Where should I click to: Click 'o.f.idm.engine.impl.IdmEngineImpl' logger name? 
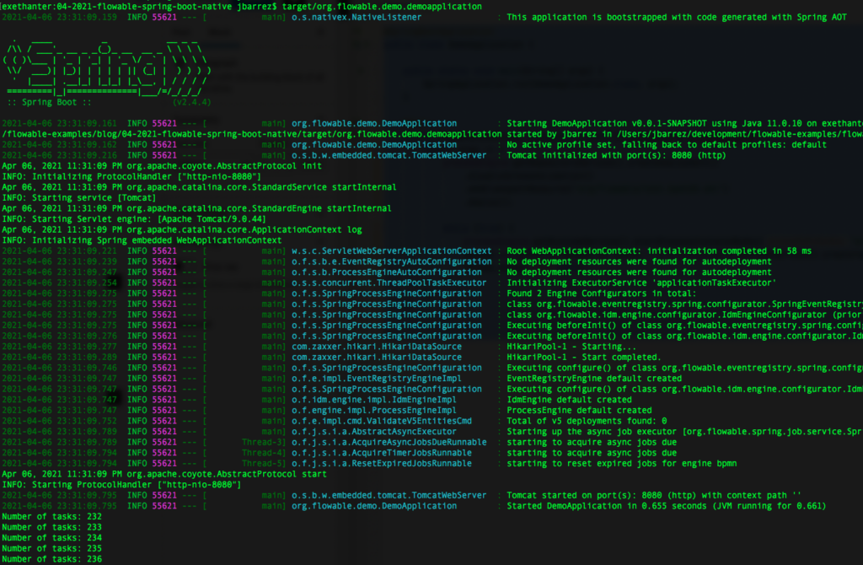374,400
